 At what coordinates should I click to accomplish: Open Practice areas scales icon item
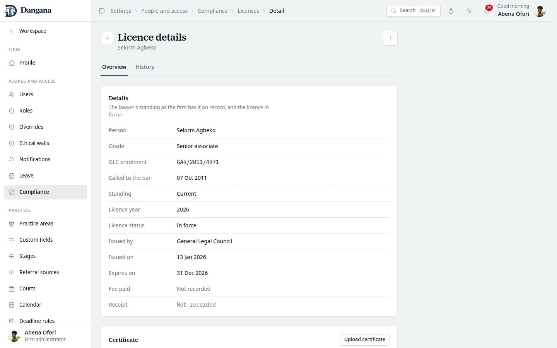click(45, 223)
